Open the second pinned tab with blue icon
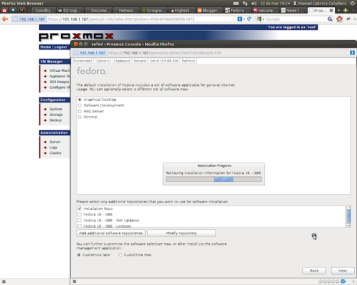Viewport: 357px width, 285px height. tap(13, 11)
